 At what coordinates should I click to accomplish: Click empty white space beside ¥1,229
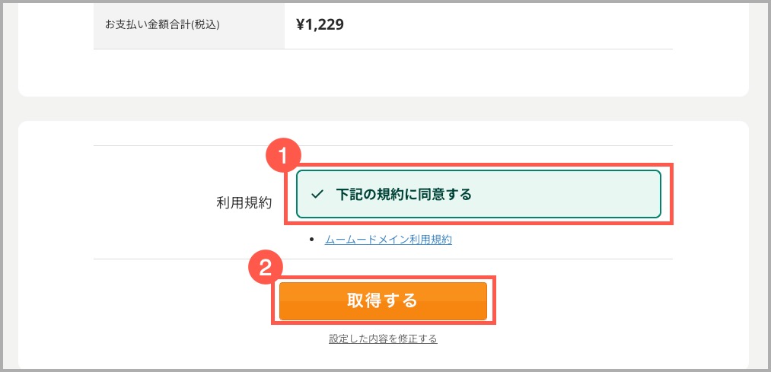(506, 24)
